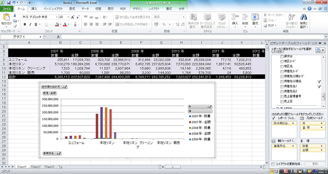
Task: Click the Insert cells (挿入) icon
Action: [x=235, y=17]
